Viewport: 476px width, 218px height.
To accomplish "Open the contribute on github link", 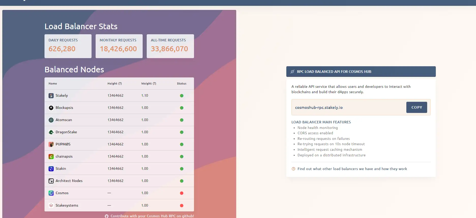I will pos(152,216).
